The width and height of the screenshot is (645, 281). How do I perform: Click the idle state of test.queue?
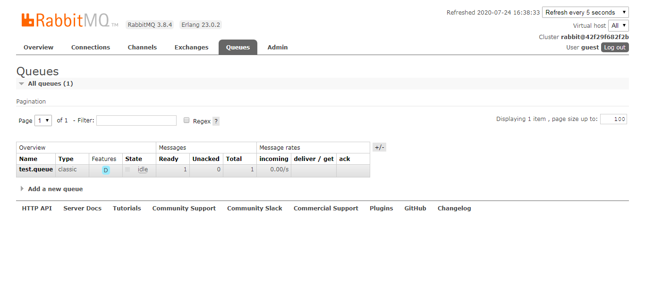pos(143,169)
